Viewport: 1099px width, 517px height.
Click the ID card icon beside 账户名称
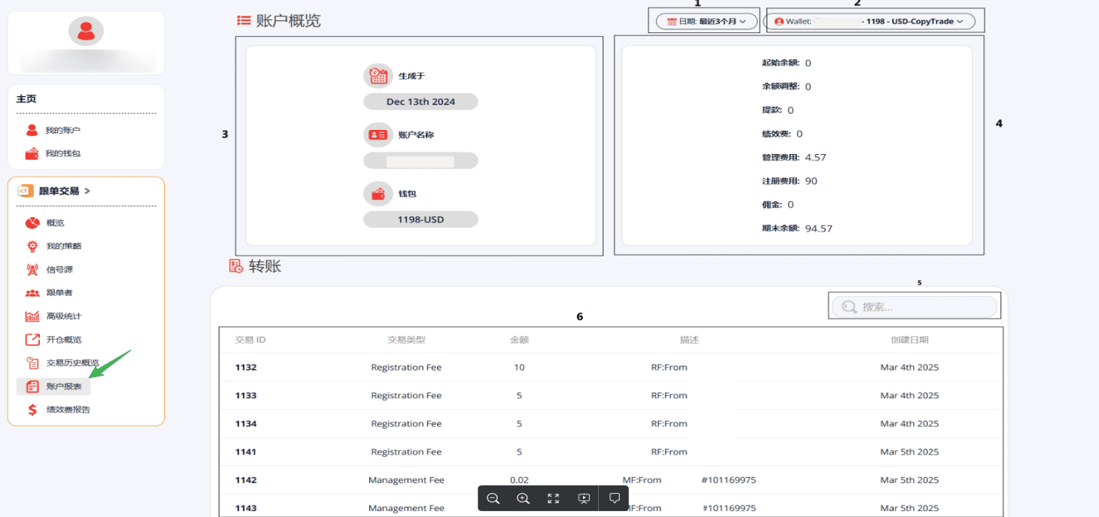pyautogui.click(x=378, y=135)
